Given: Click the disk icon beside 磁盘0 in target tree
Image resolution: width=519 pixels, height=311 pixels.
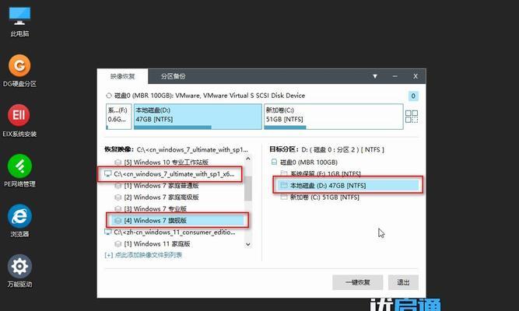Looking at the screenshot, I should pyautogui.click(x=274, y=162).
